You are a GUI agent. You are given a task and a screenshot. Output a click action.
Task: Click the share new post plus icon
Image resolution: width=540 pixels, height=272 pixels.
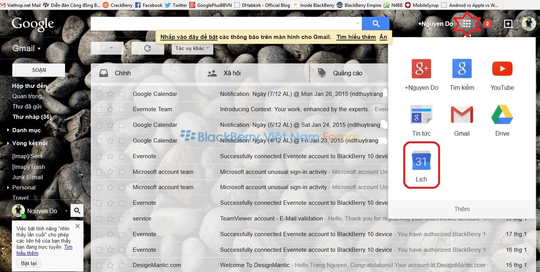coord(508,24)
